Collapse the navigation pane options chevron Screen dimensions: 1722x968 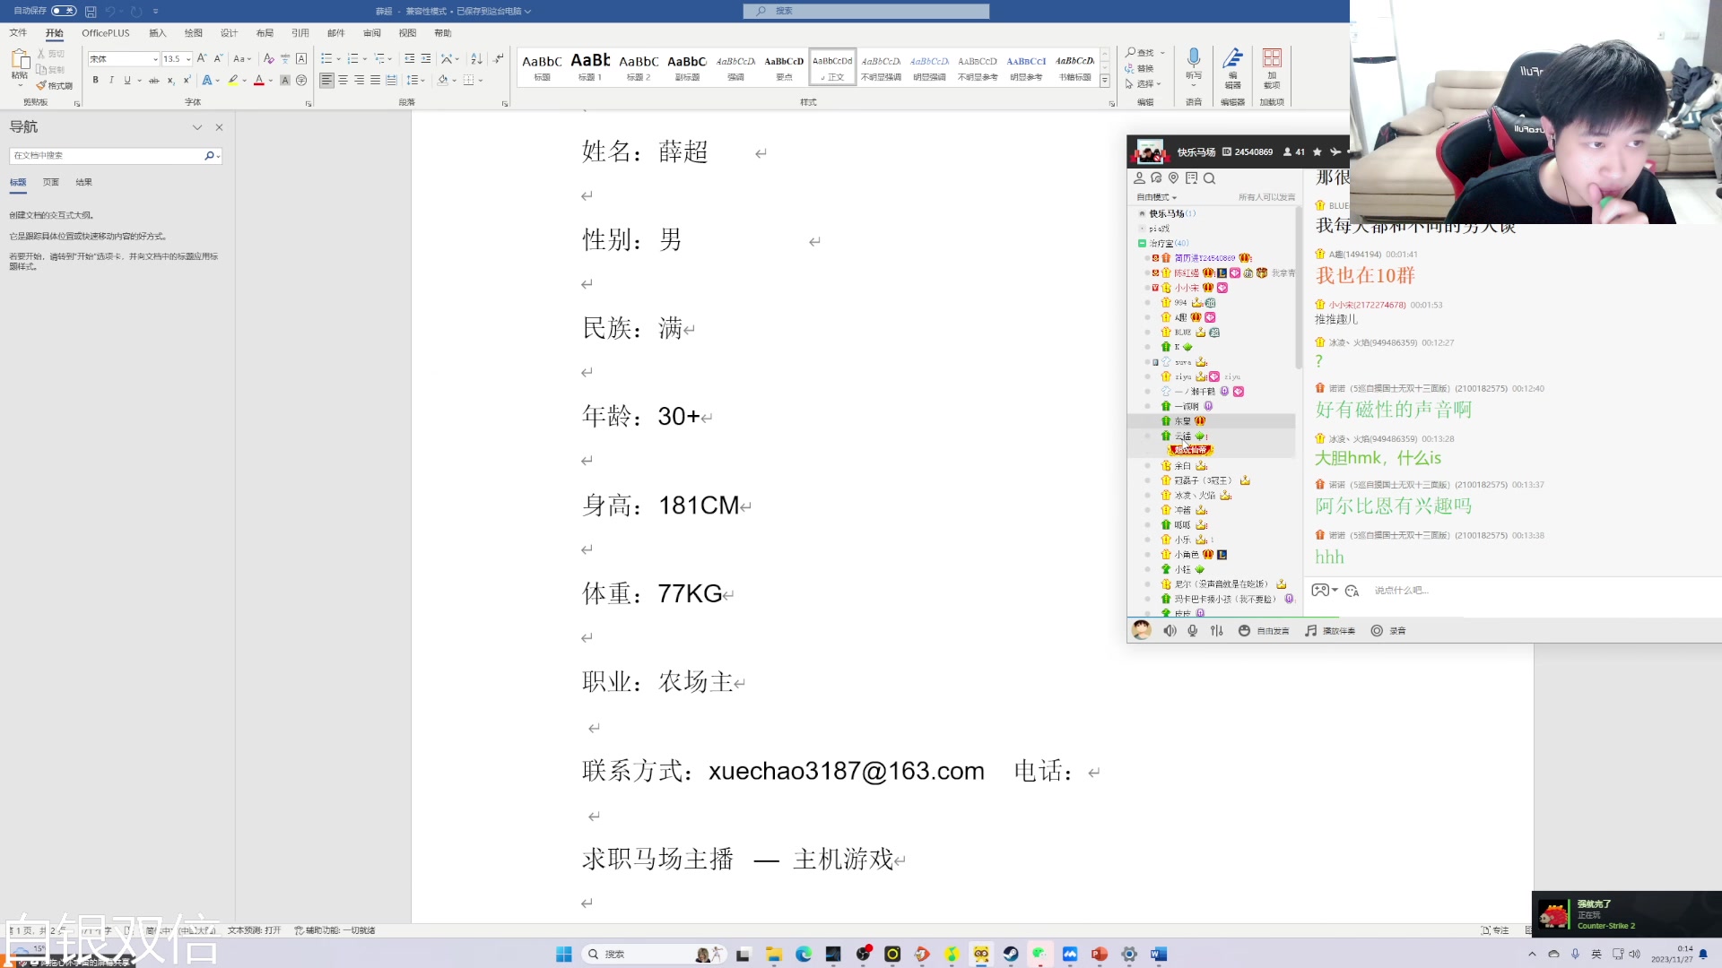(197, 127)
